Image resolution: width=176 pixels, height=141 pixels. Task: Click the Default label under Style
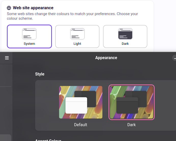click(x=80, y=125)
